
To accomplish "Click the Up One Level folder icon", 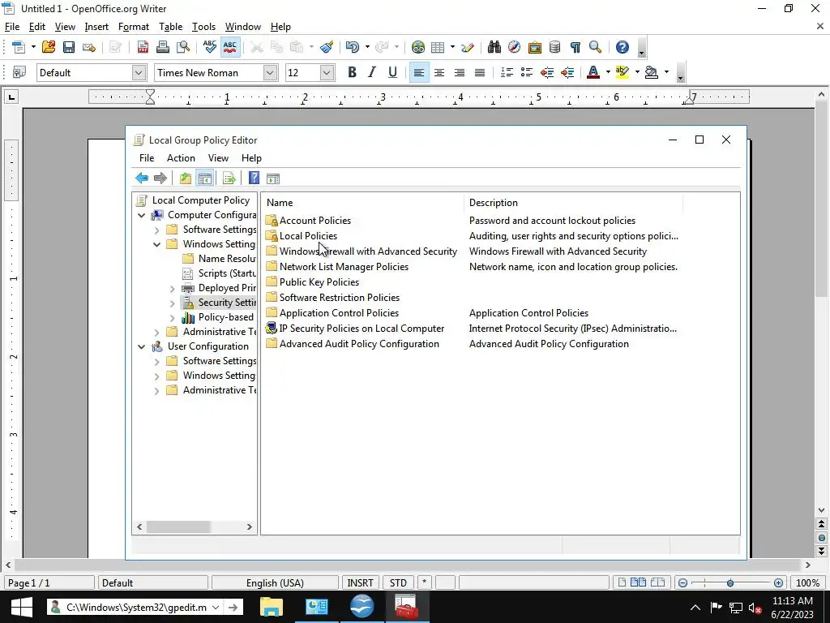I will coord(186,178).
